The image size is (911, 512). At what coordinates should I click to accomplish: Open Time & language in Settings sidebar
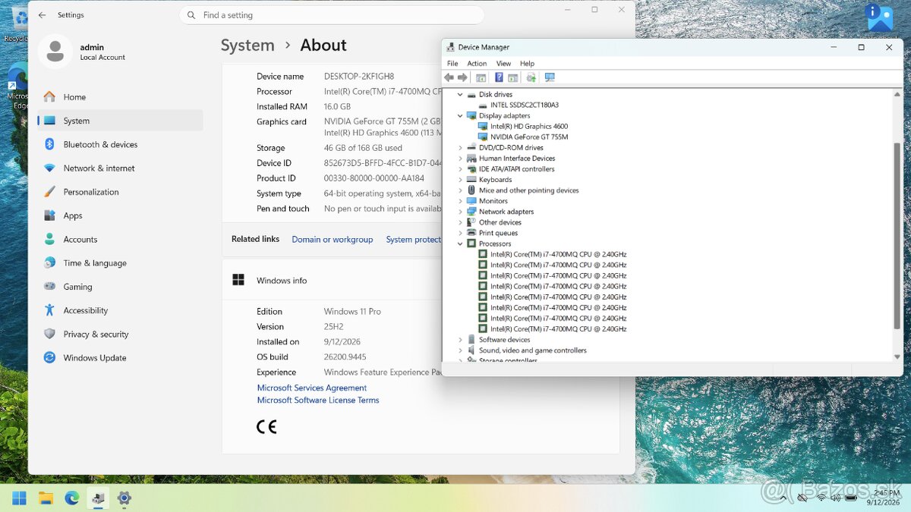120,262
